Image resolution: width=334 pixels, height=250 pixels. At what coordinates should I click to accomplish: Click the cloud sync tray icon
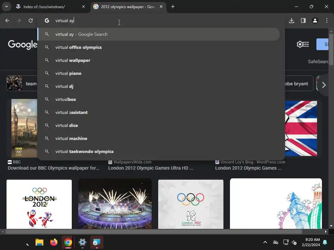pos(276,242)
